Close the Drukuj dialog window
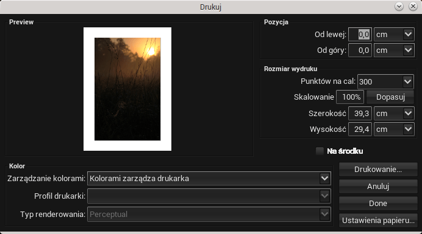Image resolution: width=422 pixels, height=234 pixels. tap(413, 7)
